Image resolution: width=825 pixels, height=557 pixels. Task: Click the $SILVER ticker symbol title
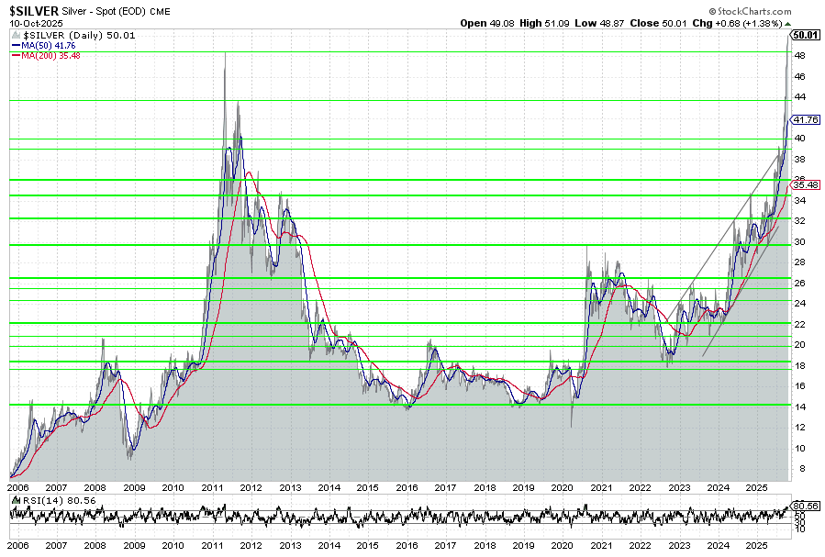point(34,9)
